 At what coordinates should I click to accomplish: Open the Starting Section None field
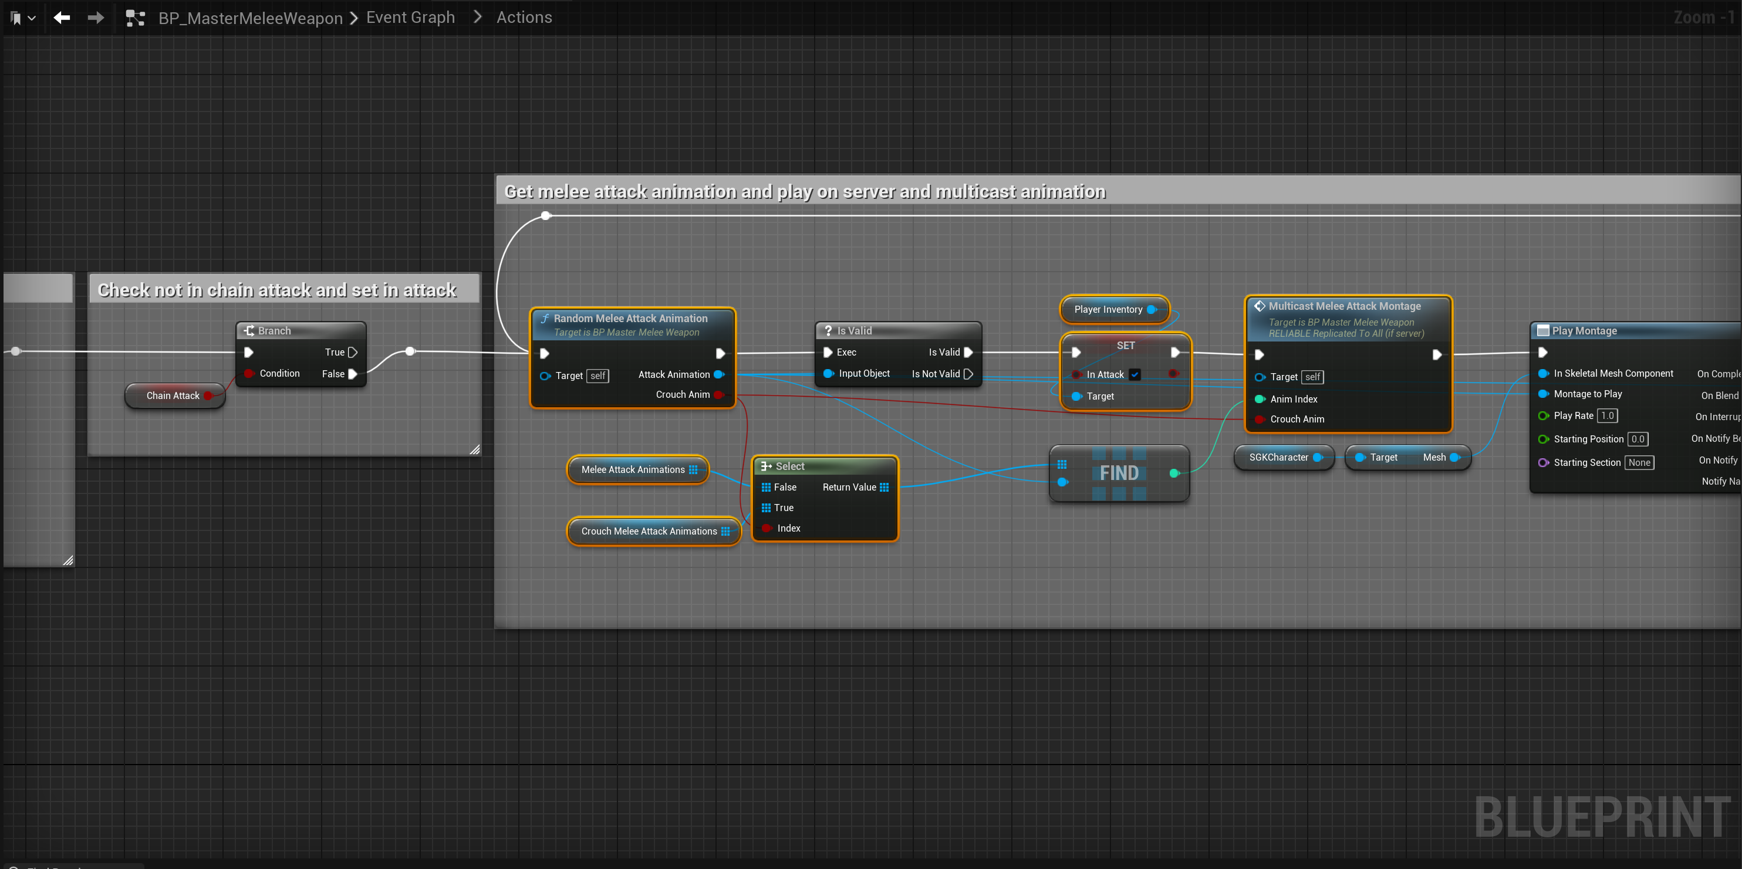(x=1639, y=463)
